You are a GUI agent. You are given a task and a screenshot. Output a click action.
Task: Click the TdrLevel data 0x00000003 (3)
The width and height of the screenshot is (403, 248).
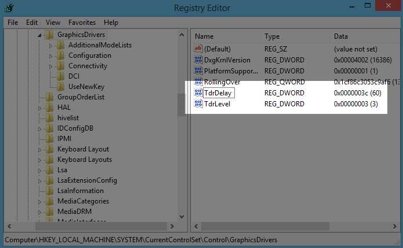[x=355, y=103]
